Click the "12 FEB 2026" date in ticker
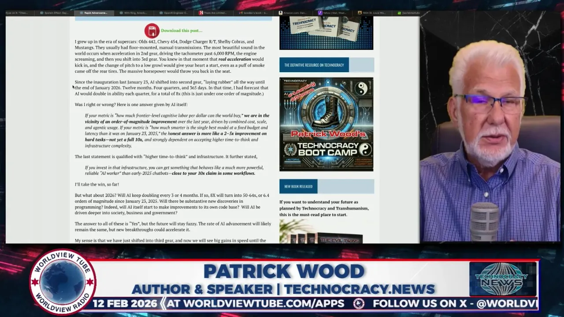564x317 pixels. [125, 303]
